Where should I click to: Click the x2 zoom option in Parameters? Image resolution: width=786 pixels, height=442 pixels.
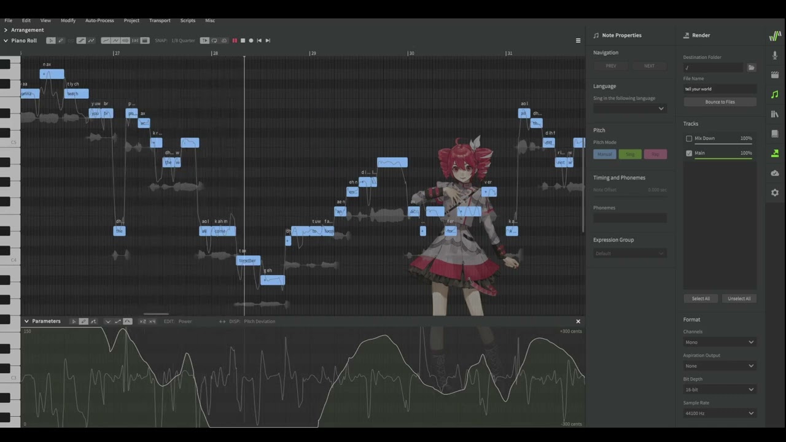click(x=142, y=321)
